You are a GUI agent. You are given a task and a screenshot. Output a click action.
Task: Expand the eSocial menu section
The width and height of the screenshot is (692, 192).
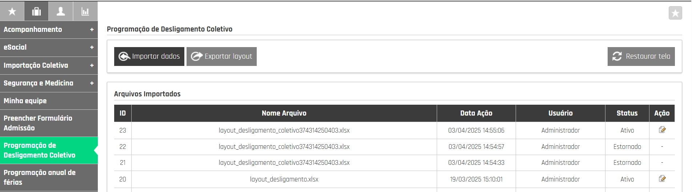[49, 47]
